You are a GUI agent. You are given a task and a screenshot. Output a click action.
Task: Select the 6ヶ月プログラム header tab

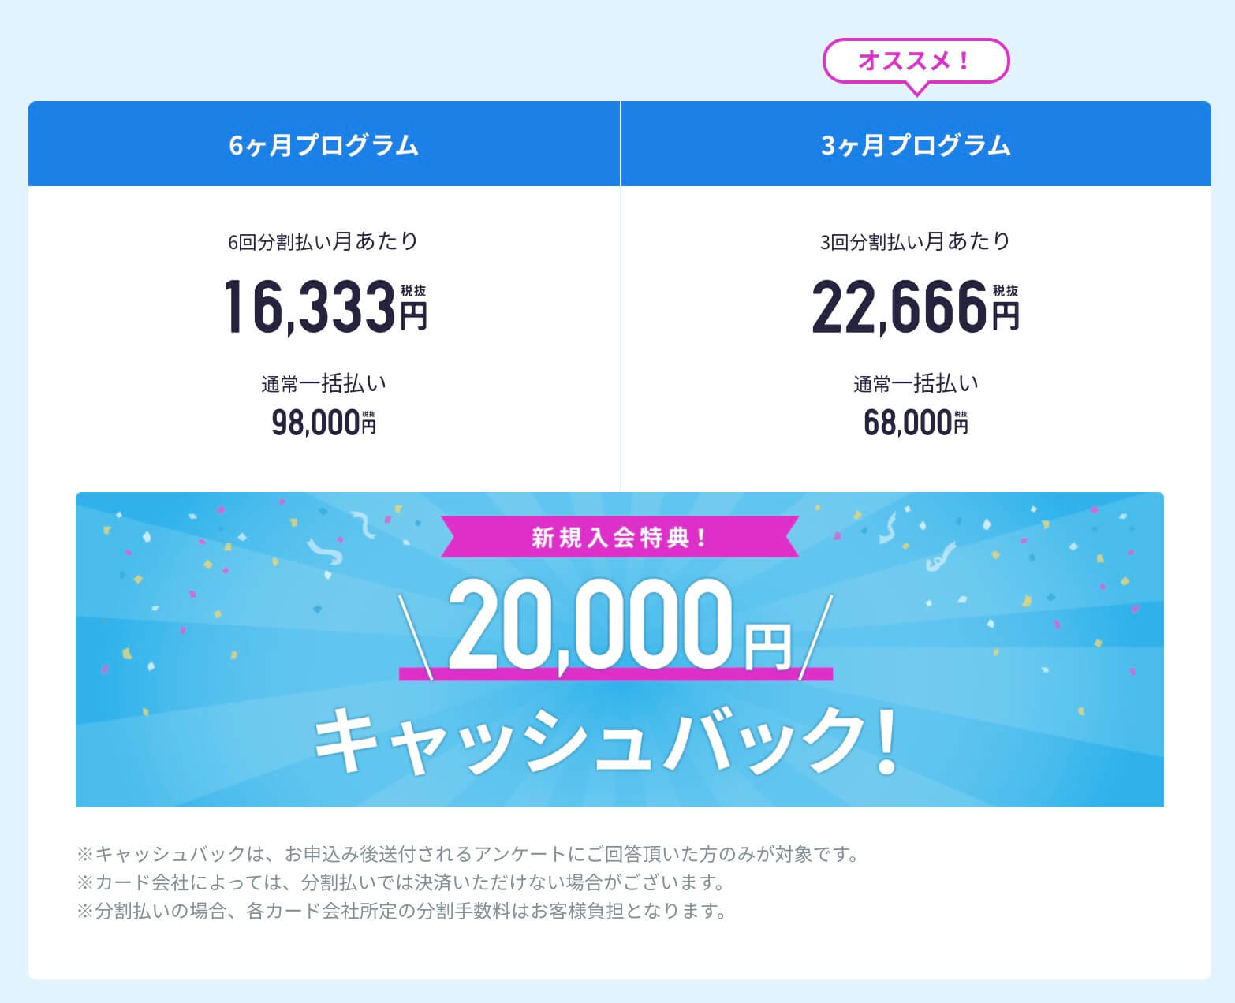click(x=324, y=145)
